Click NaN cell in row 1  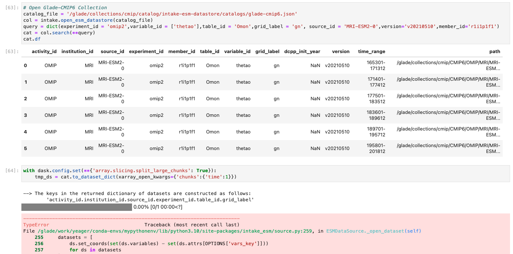click(x=315, y=82)
